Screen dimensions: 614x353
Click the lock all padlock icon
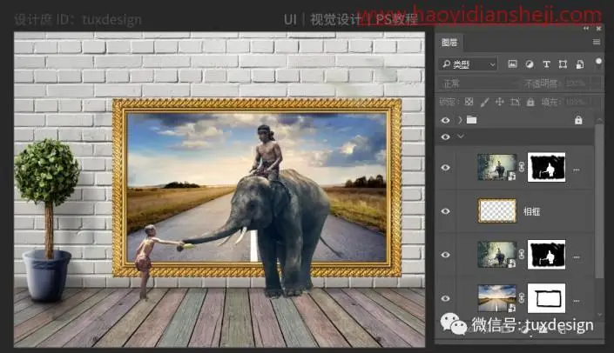click(x=530, y=102)
